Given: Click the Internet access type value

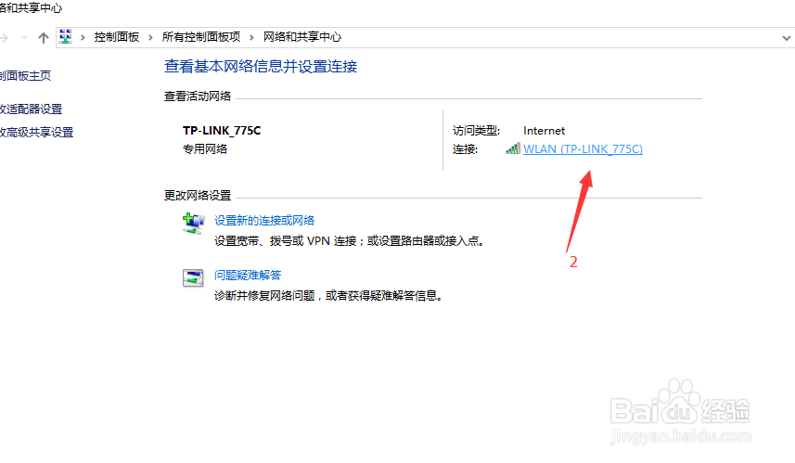Looking at the screenshot, I should pyautogui.click(x=544, y=131).
